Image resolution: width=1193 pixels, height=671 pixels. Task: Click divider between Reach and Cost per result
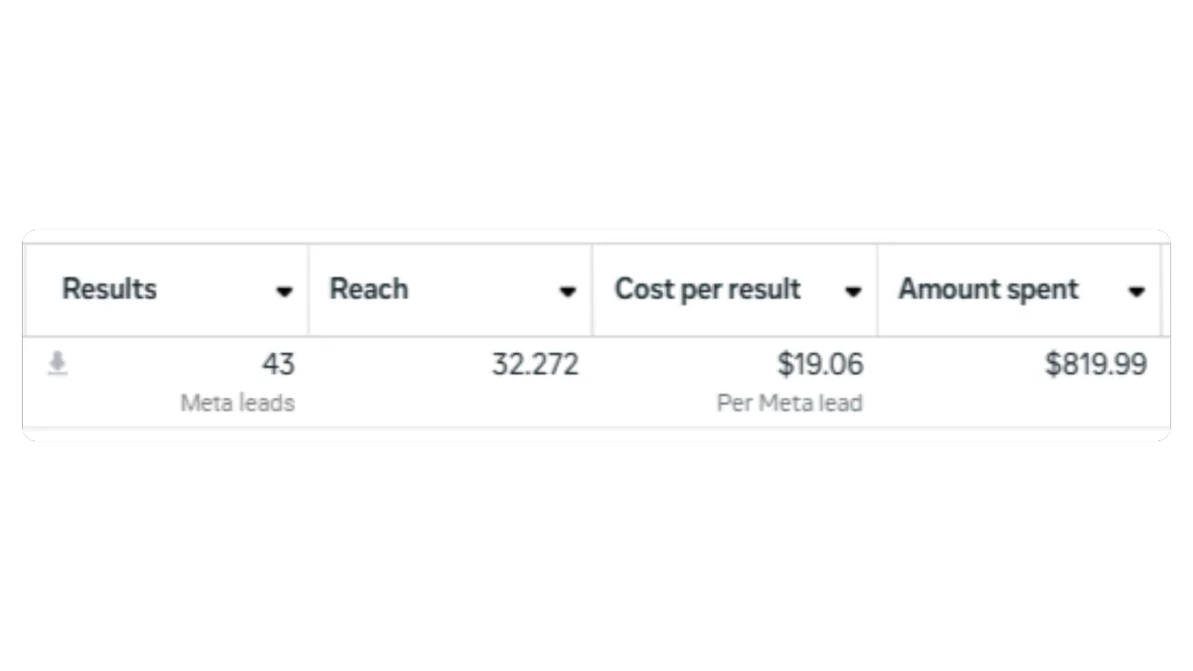pyautogui.click(x=593, y=290)
